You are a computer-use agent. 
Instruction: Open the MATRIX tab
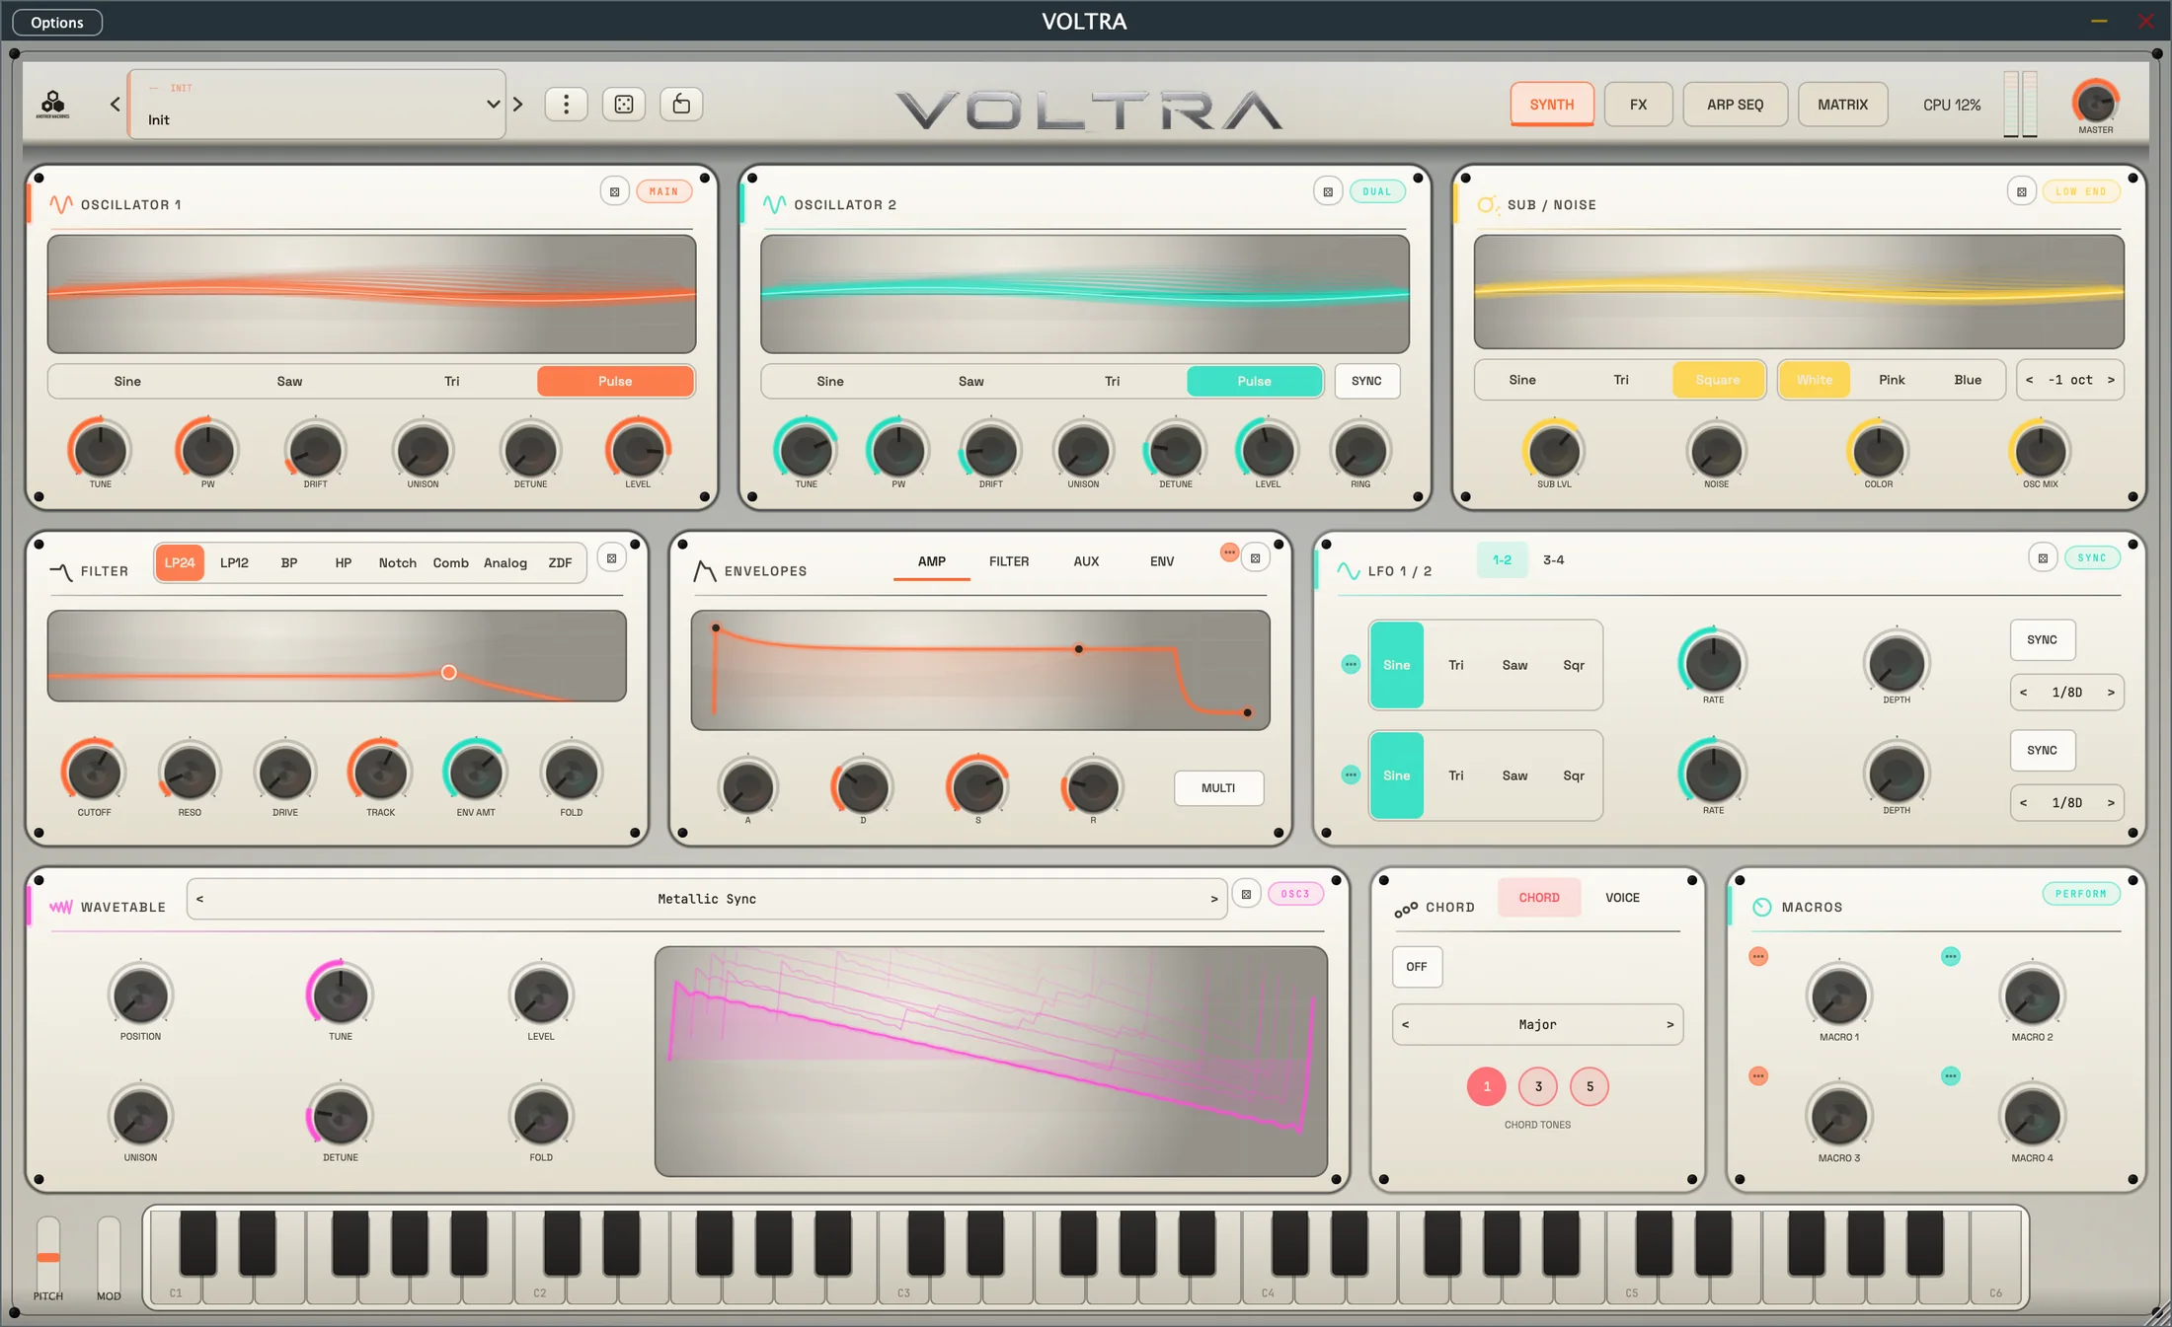(1843, 105)
